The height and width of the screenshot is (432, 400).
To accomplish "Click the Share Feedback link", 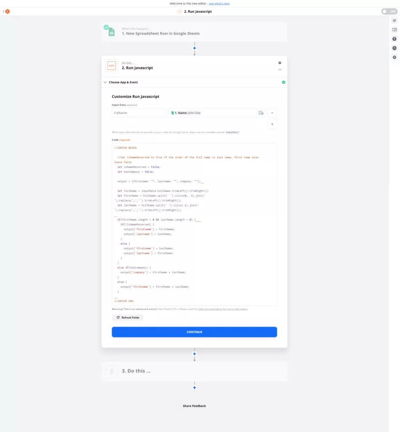I will (x=194, y=406).
